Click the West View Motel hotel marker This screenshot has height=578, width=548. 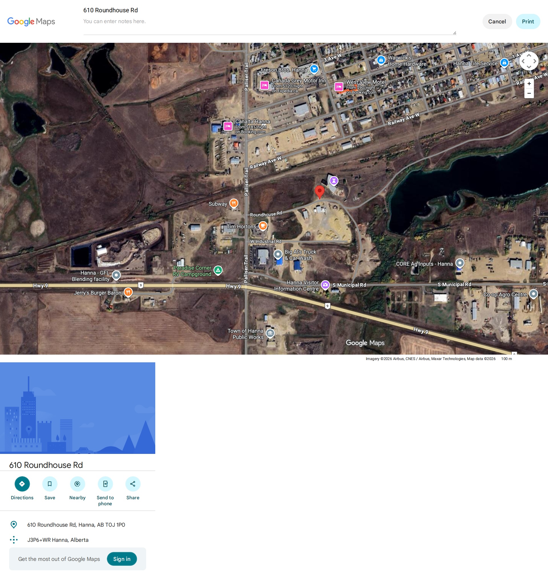pos(339,87)
